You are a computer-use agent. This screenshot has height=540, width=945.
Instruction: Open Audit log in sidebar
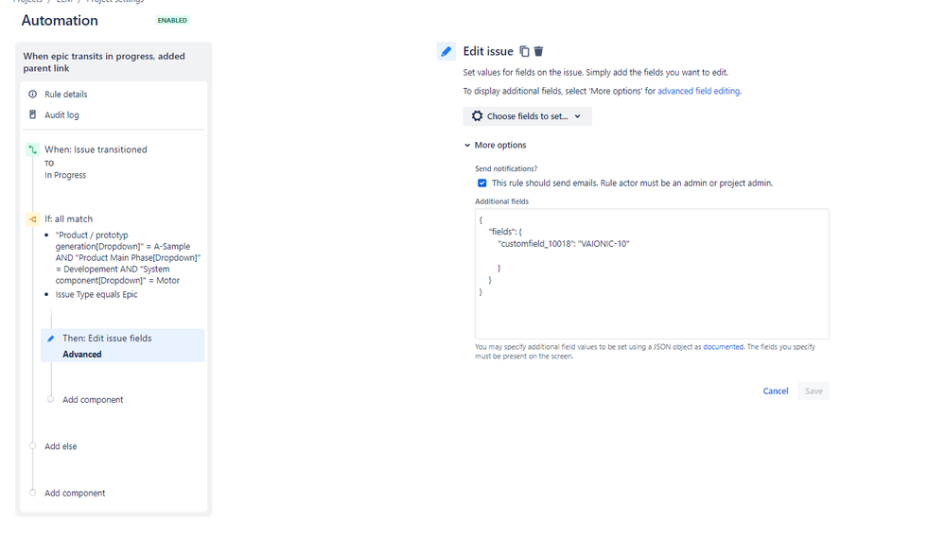[x=61, y=114]
